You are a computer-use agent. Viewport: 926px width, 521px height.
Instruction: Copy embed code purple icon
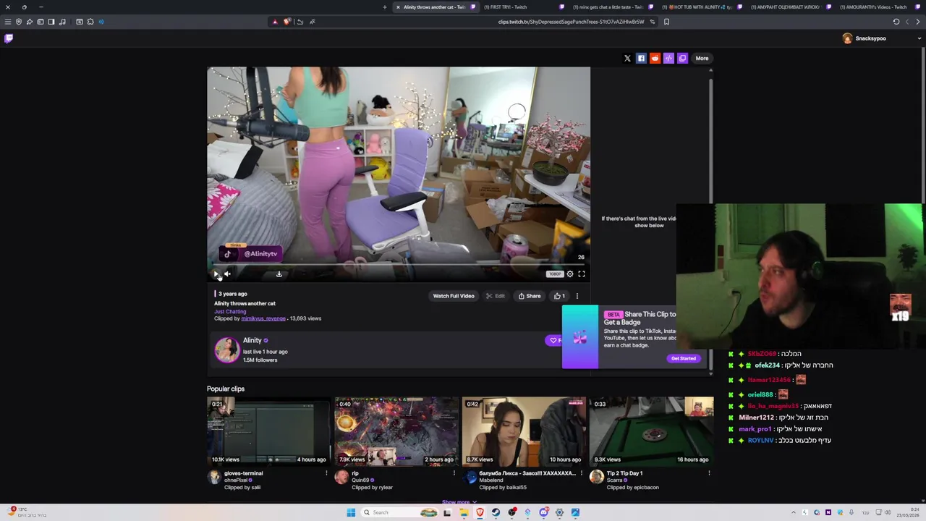tap(668, 58)
